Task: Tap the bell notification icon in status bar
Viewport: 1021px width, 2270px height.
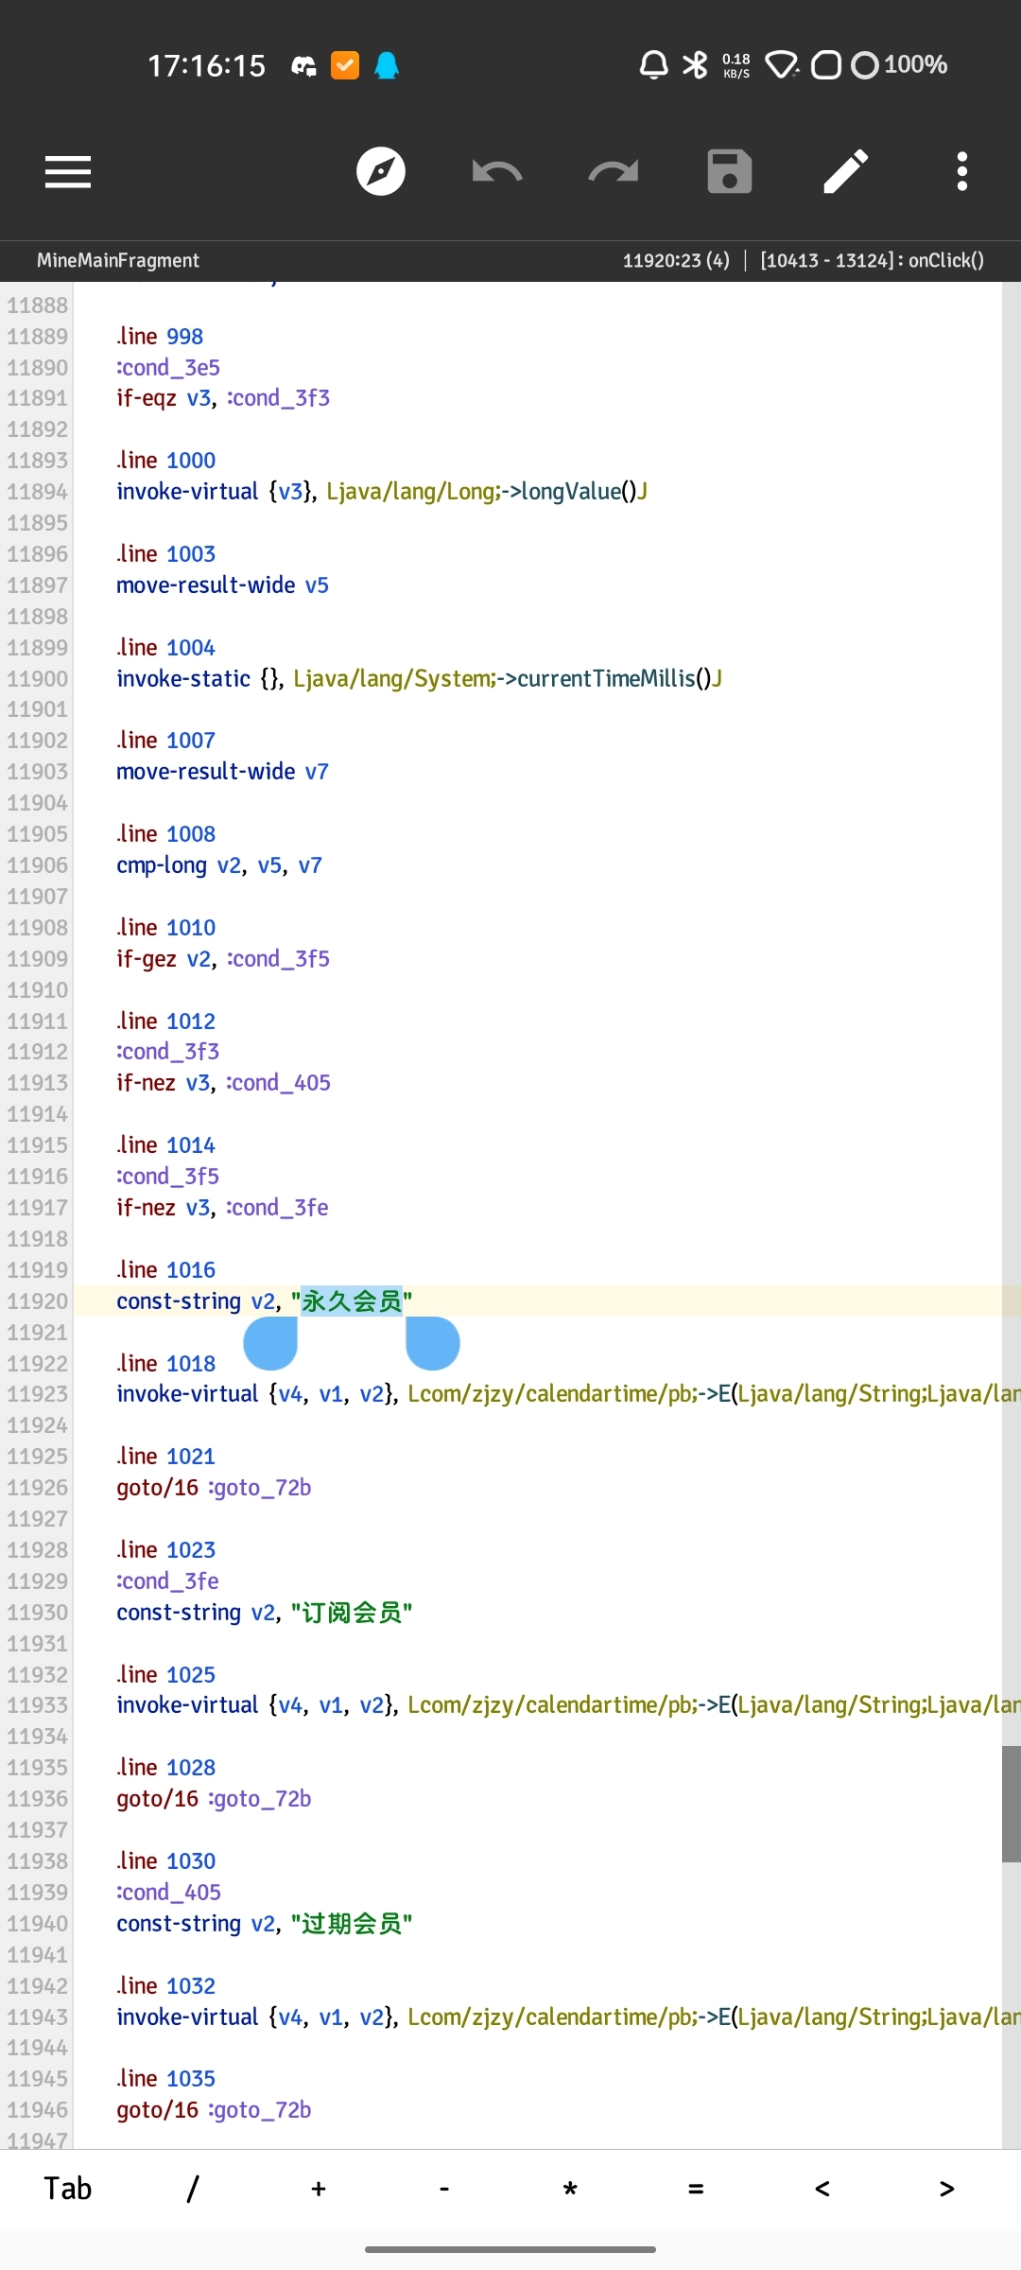Action: pyautogui.click(x=653, y=65)
